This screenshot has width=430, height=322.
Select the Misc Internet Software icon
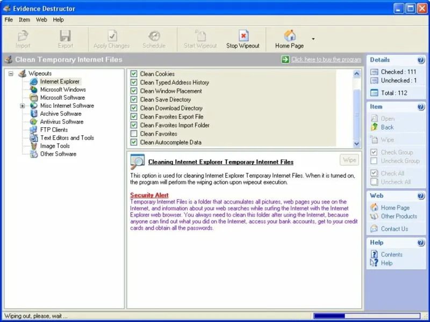(33, 106)
